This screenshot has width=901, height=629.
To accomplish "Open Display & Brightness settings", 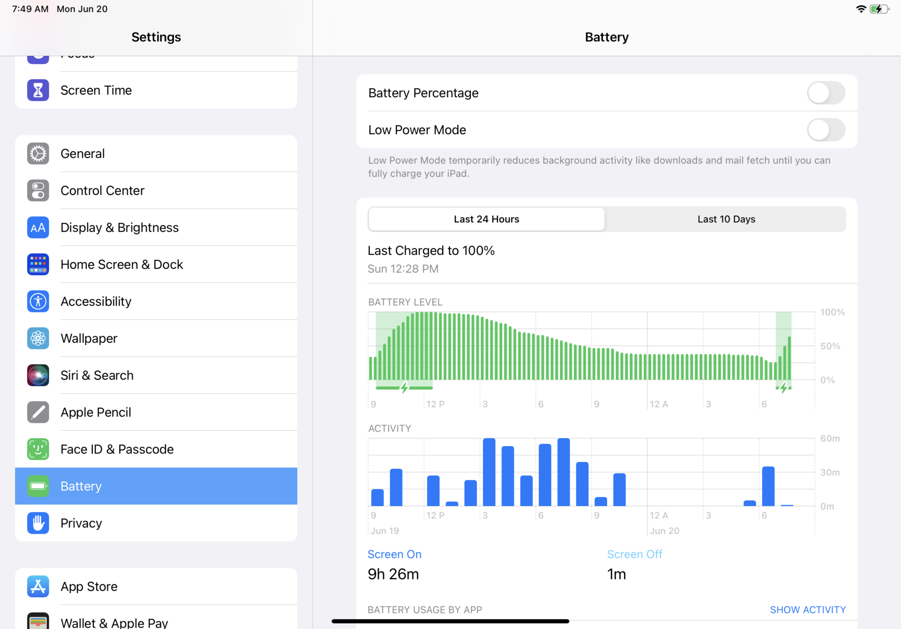I will pyautogui.click(x=156, y=228).
